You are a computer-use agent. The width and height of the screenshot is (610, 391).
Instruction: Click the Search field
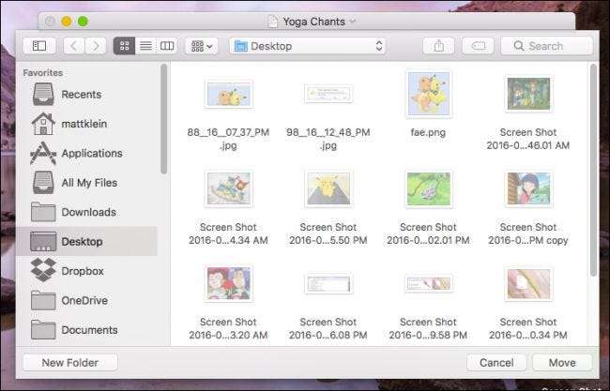pos(546,45)
